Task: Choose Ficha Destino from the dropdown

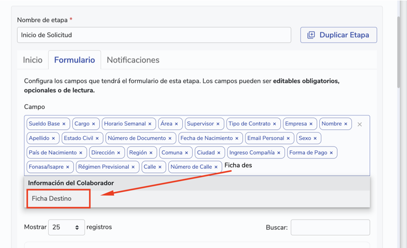Action: click(x=52, y=199)
